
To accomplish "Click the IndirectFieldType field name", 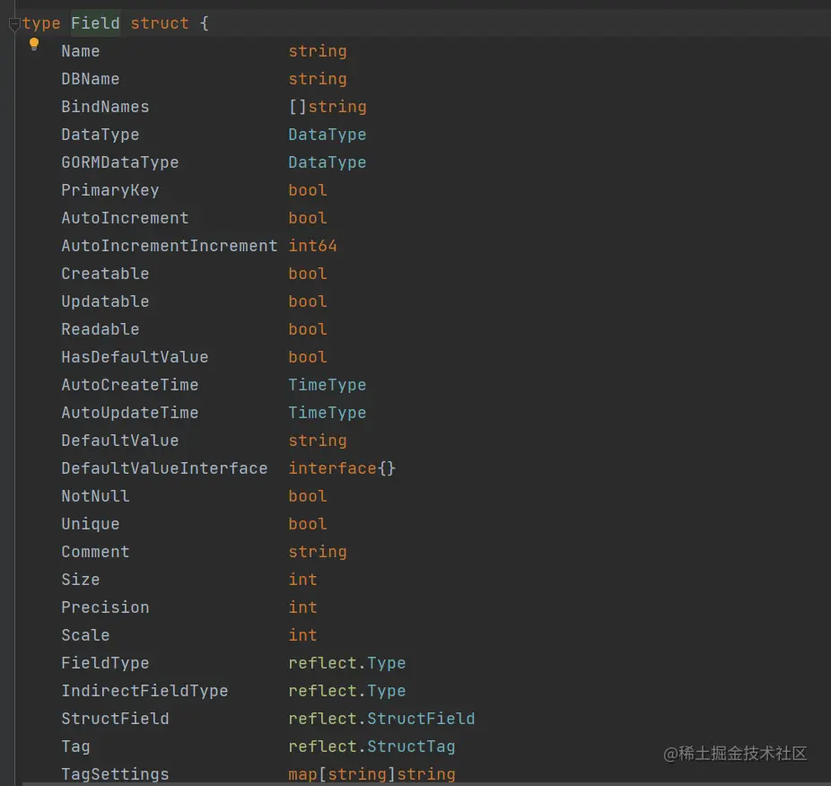I will point(144,691).
